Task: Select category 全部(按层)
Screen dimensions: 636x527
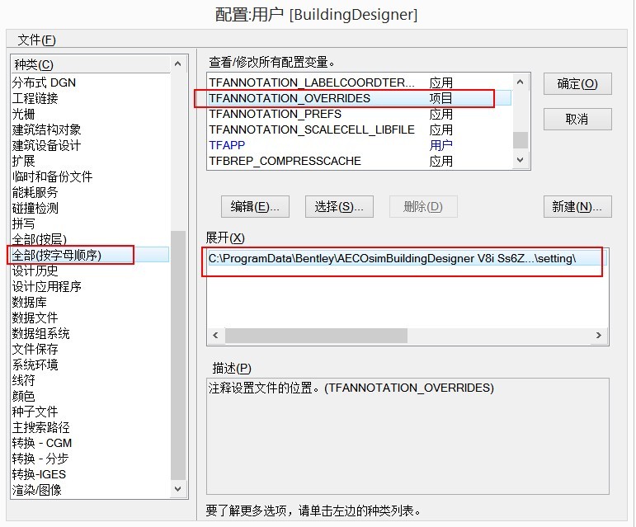Action: (90, 239)
